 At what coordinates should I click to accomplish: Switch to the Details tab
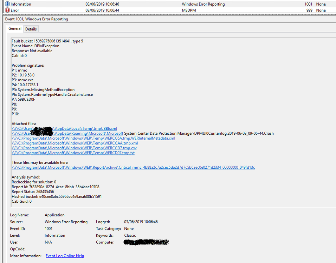[x=31, y=29]
